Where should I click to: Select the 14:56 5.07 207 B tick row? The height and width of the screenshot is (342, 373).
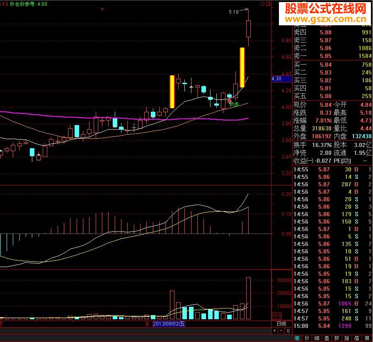[332, 184]
